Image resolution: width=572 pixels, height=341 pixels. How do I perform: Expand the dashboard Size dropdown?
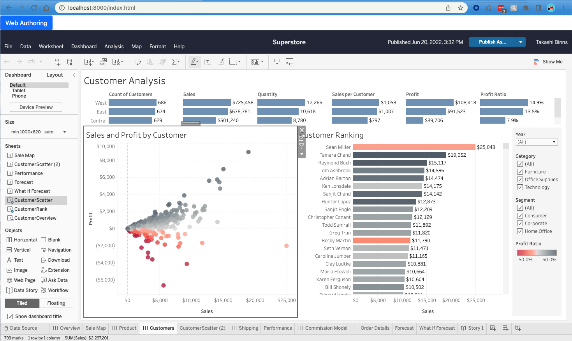39,132
